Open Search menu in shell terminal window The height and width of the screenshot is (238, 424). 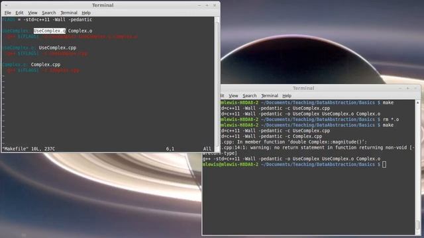click(249, 96)
